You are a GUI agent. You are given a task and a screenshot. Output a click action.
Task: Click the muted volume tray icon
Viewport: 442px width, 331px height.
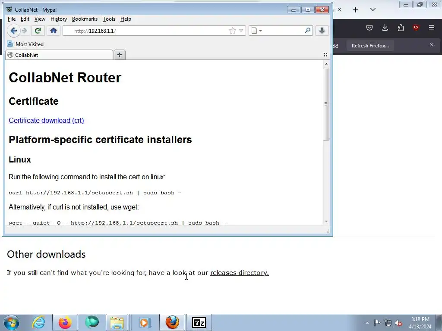click(x=398, y=323)
